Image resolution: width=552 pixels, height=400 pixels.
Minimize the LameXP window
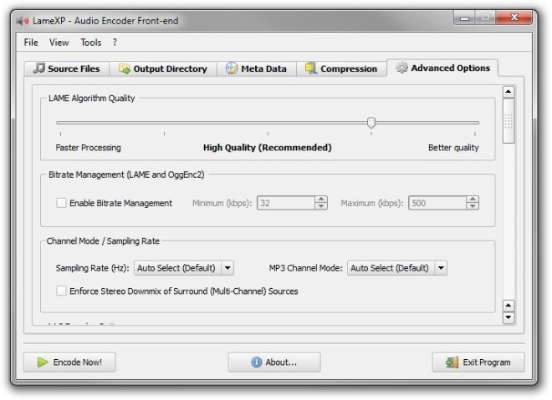click(465, 18)
